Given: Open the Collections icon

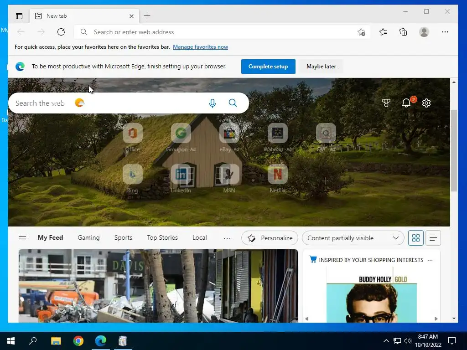Looking at the screenshot, I should point(403,32).
